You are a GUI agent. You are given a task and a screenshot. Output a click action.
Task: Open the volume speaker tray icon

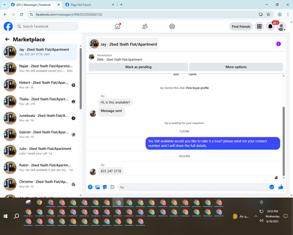(261, 221)
